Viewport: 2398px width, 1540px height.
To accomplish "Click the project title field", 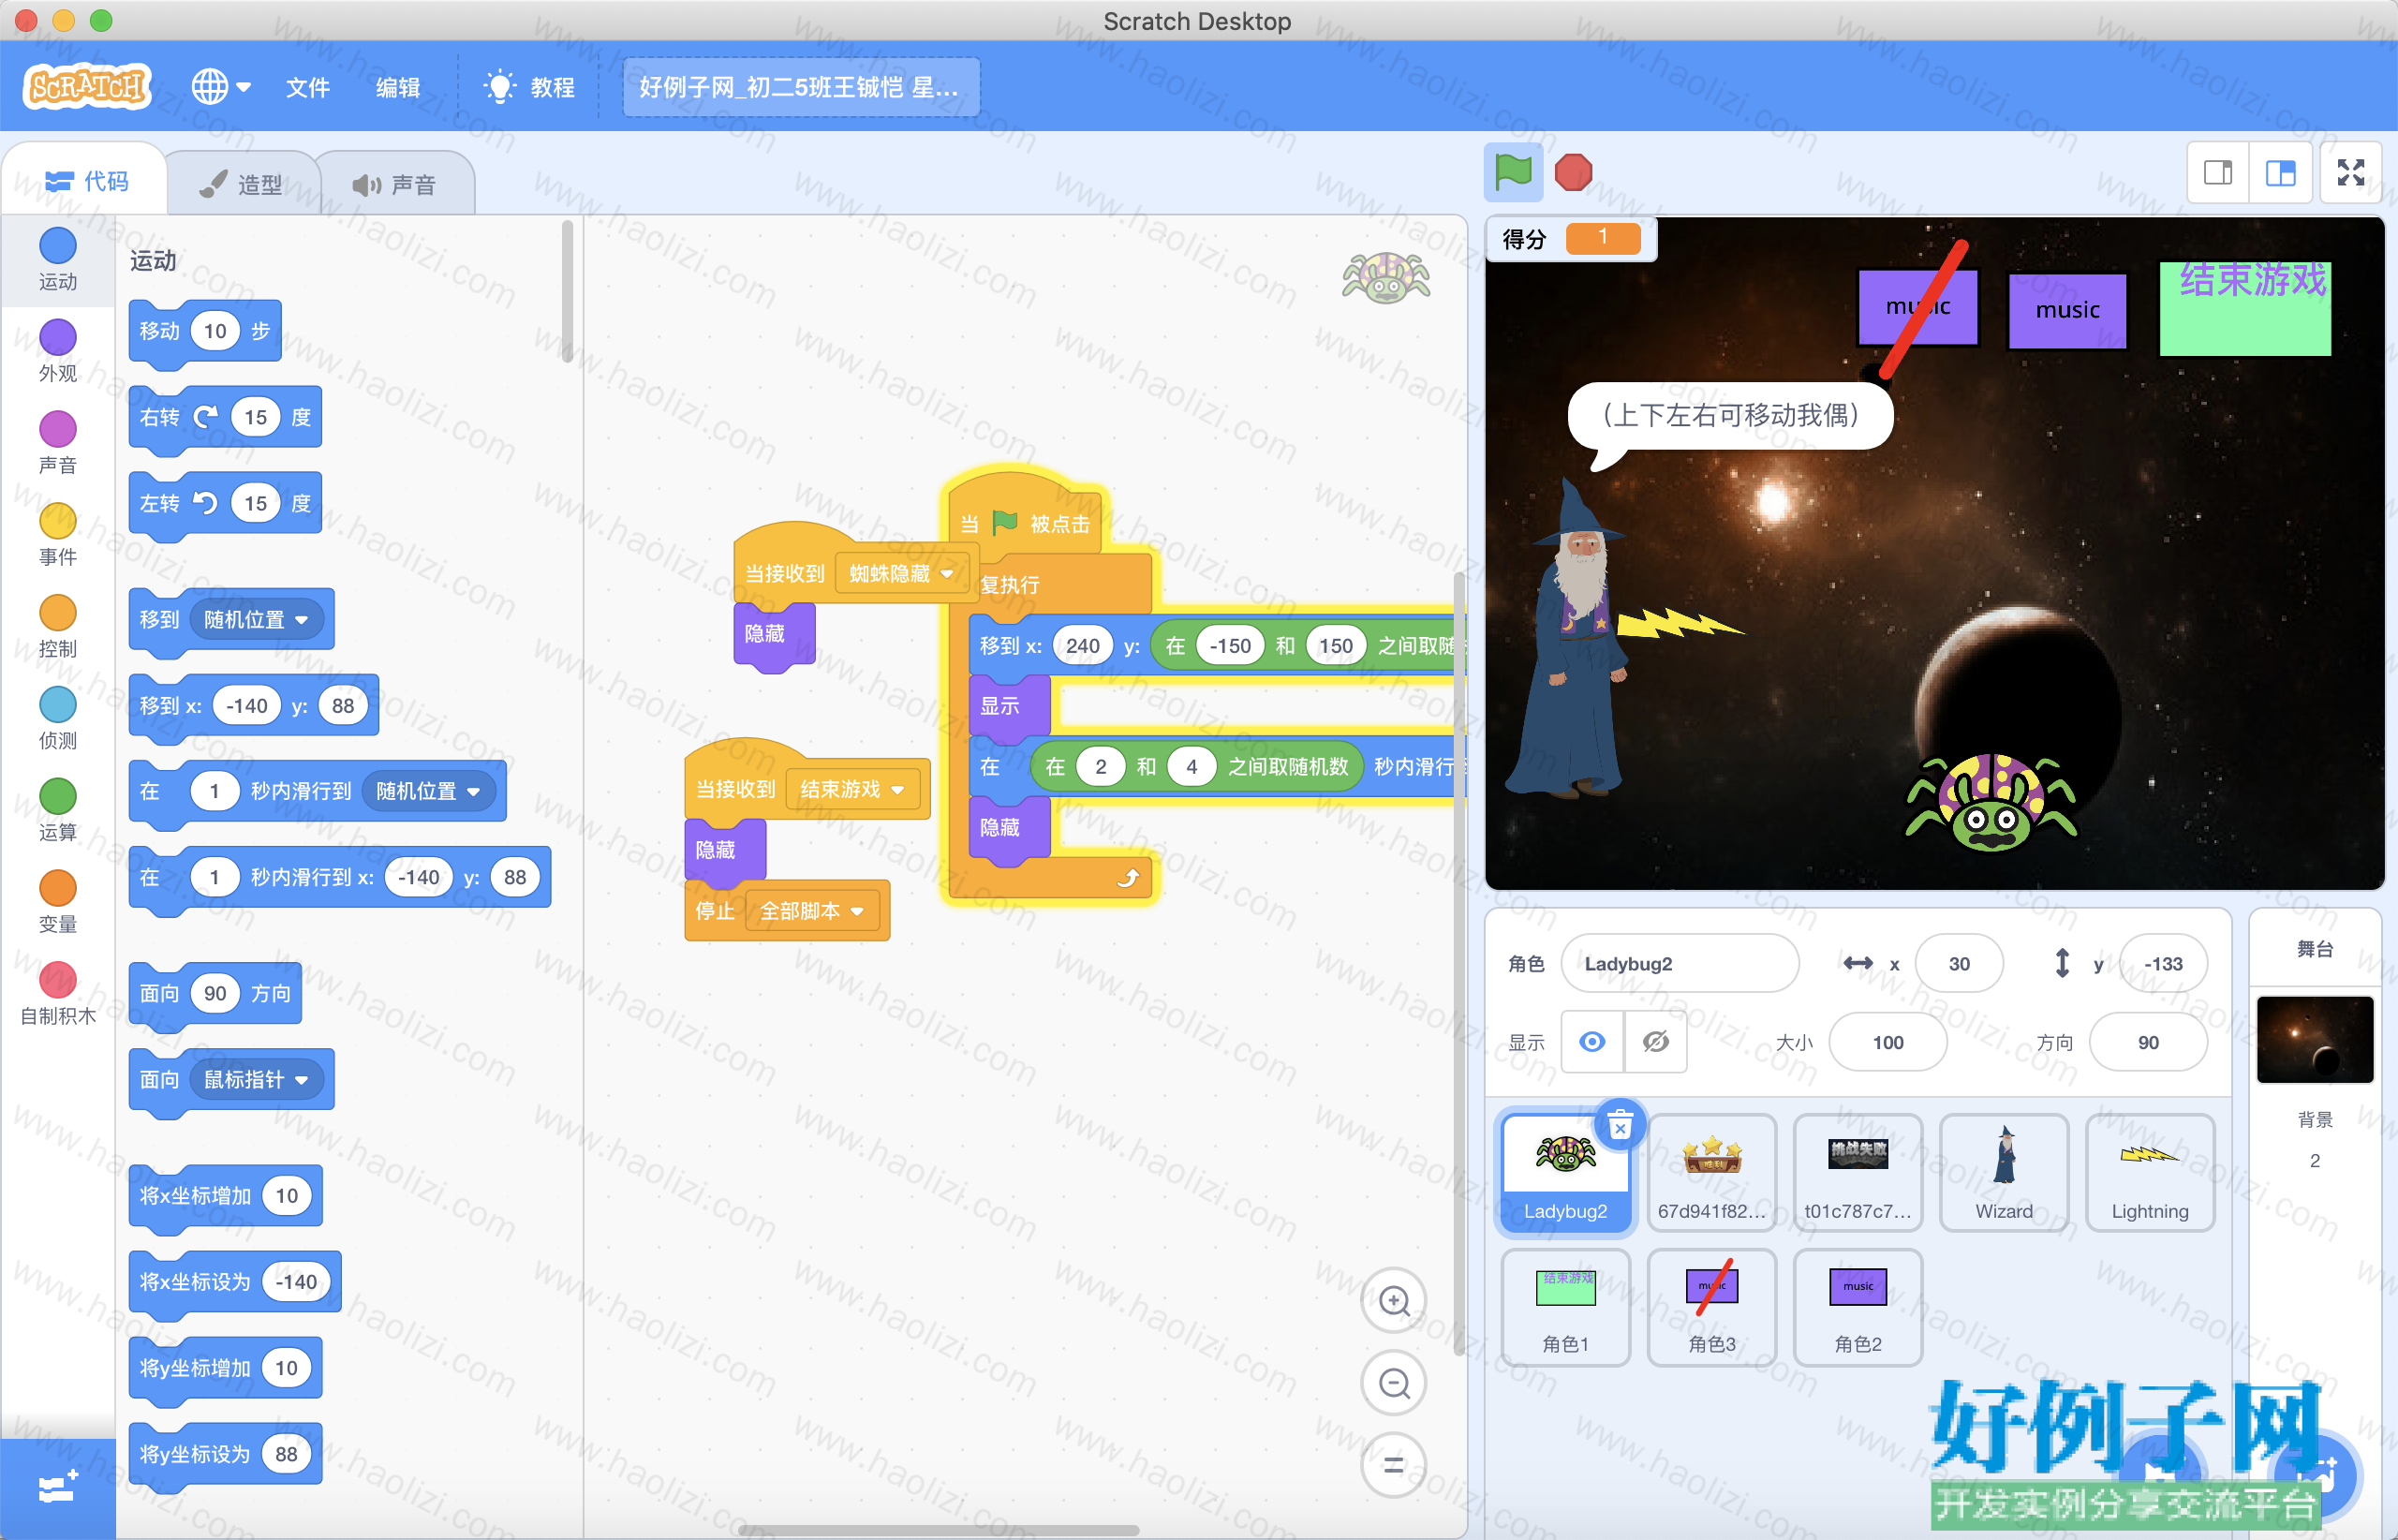I will (x=801, y=88).
